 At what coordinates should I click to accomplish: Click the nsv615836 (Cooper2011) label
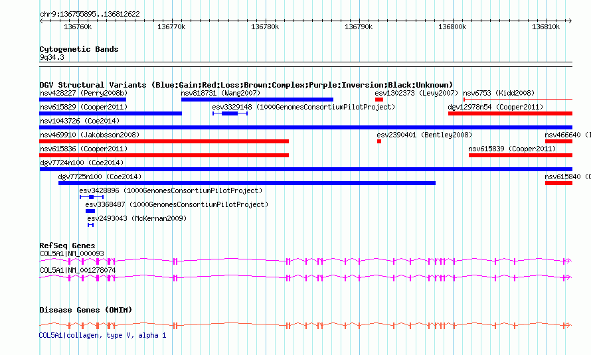click(84, 149)
